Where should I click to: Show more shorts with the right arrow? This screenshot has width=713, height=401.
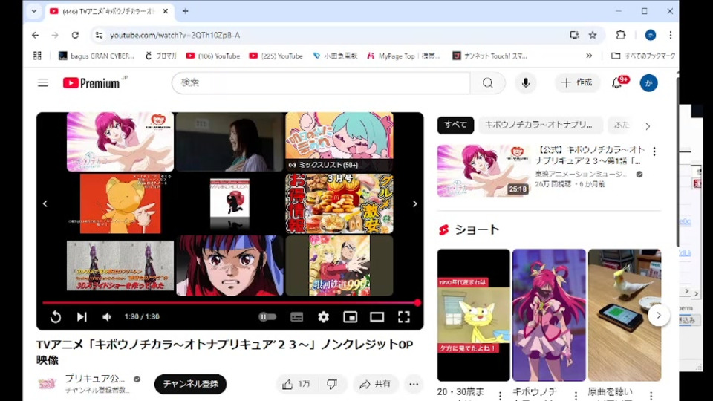(x=659, y=315)
